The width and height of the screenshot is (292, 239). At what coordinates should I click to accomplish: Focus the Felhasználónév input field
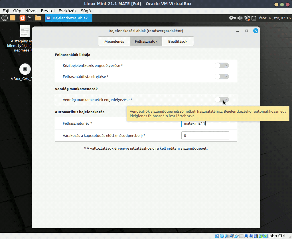click(x=205, y=124)
